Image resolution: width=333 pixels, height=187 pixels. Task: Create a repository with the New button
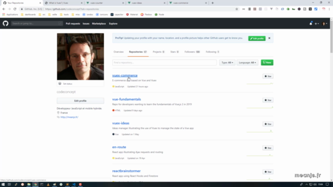(x=267, y=62)
